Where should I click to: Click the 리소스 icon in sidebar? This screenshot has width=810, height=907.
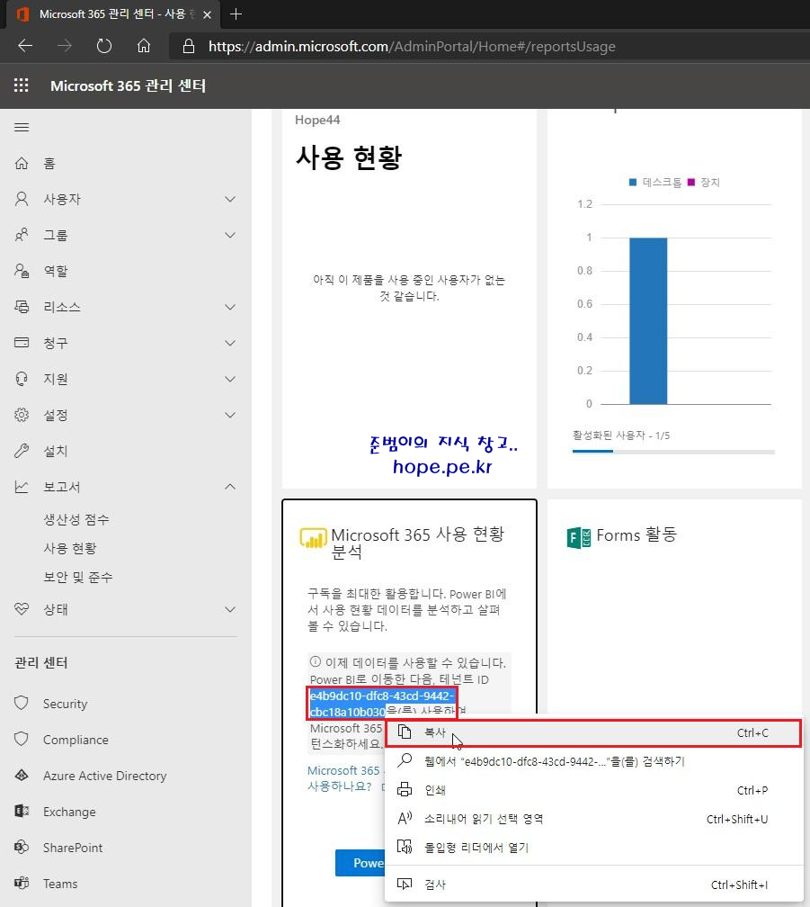(22, 307)
